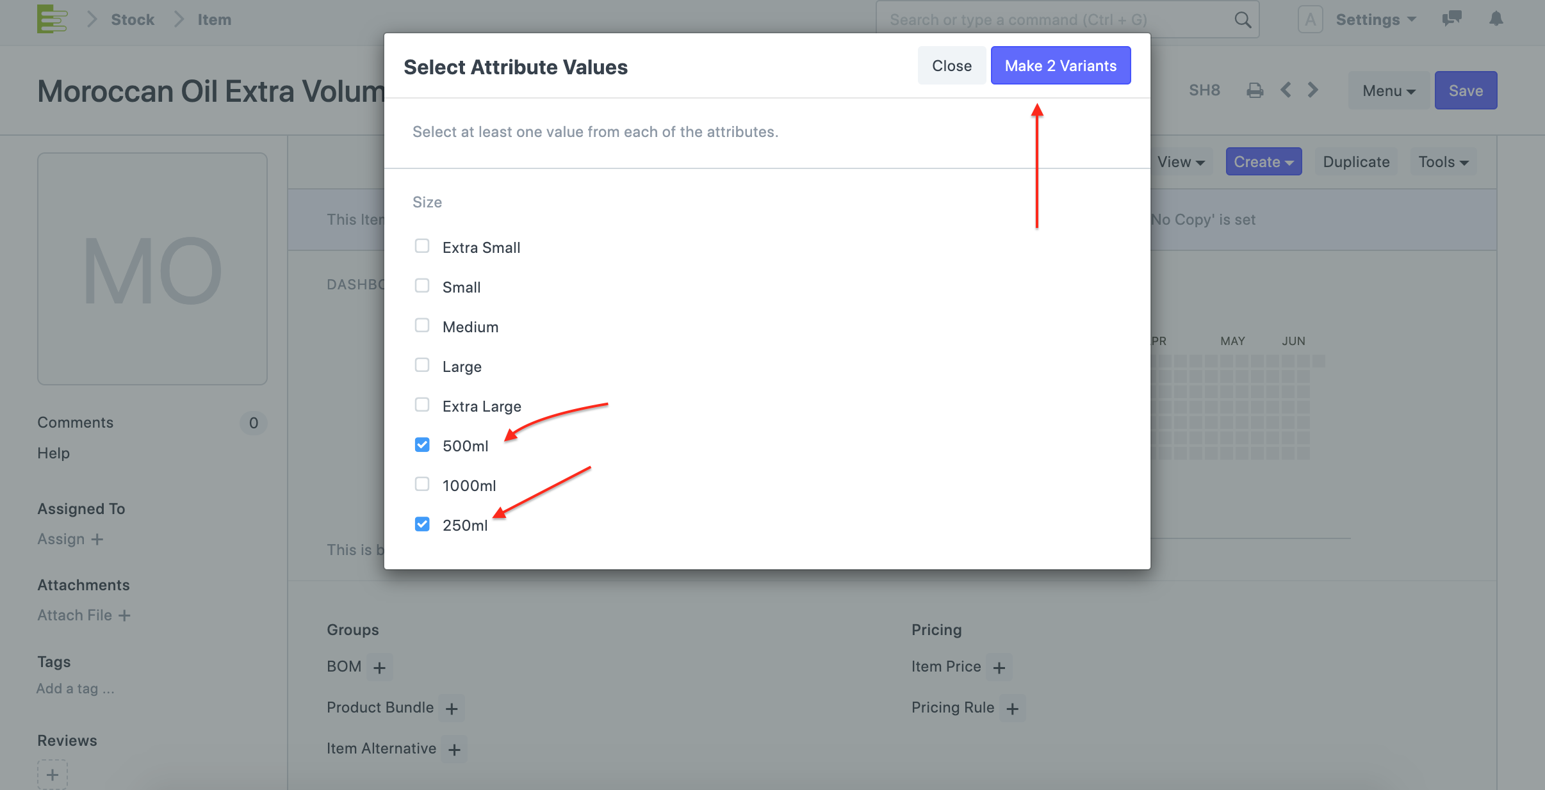Add a new Product Bundle plus icon

452,709
